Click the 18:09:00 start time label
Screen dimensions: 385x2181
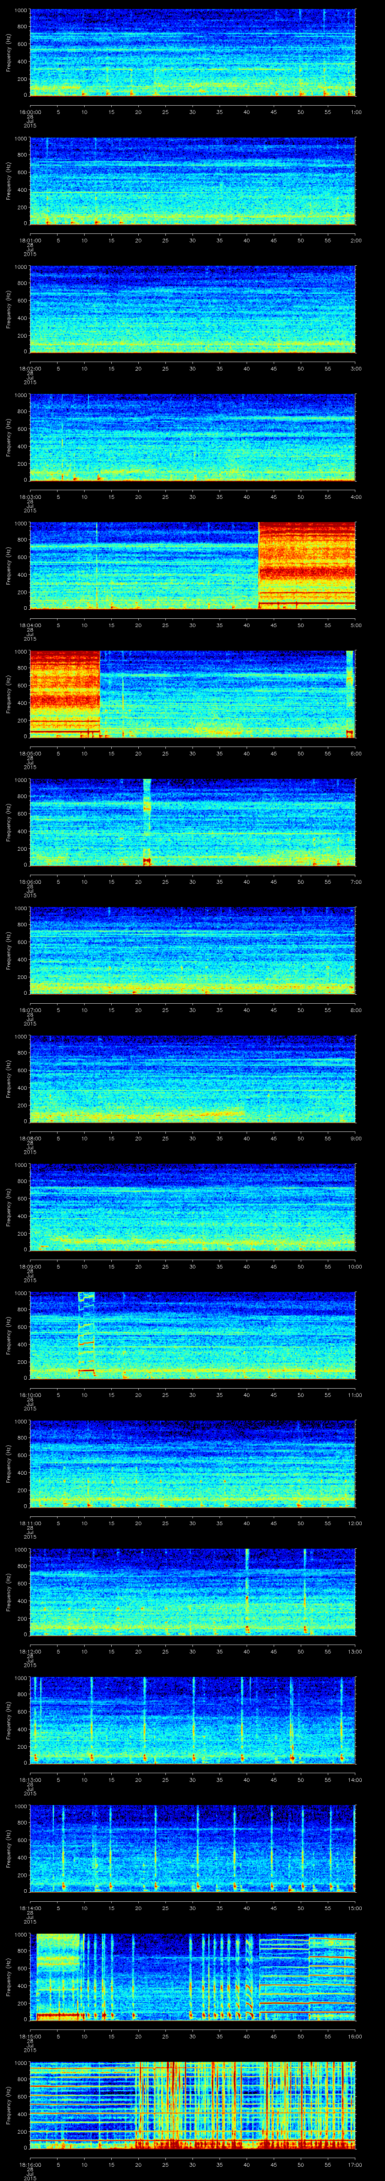(30, 1266)
